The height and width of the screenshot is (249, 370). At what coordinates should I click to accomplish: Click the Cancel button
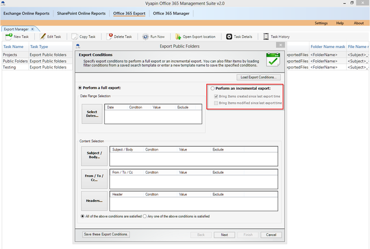(x=271, y=235)
